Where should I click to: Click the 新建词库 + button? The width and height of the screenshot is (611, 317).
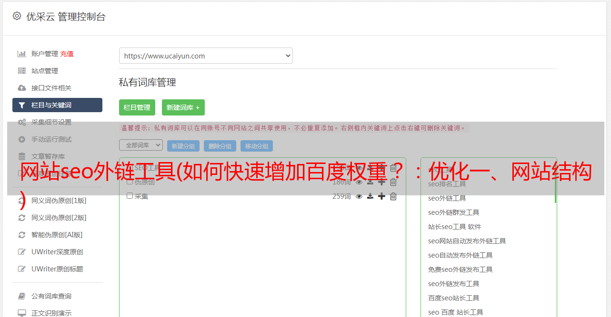(x=183, y=107)
